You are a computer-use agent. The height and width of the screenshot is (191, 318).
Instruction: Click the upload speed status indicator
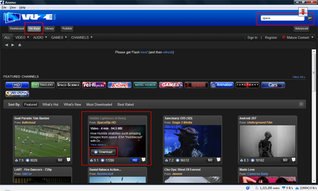coord(306,188)
